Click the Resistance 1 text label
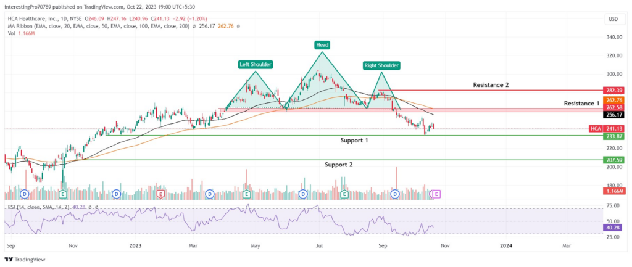Screen dimensions: 632x267 pyautogui.click(x=581, y=104)
